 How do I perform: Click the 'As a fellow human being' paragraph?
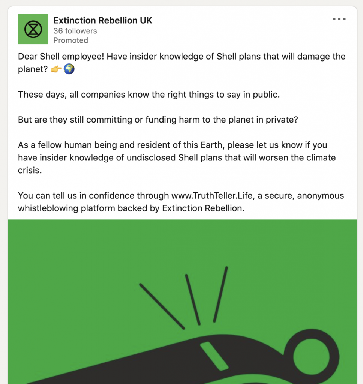177,158
